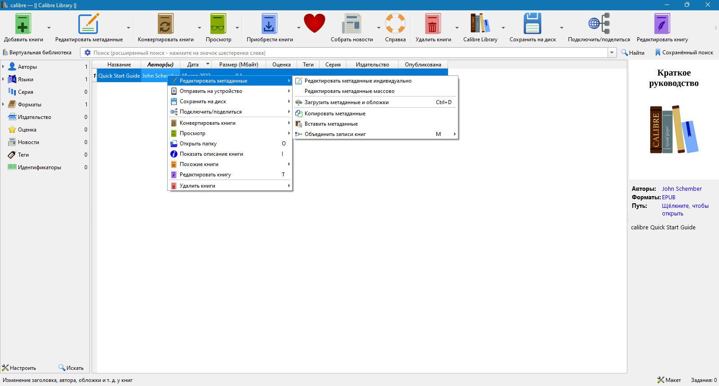Click the Remove books trash icon
Image resolution: width=719 pixels, height=386 pixels.
pos(432,24)
